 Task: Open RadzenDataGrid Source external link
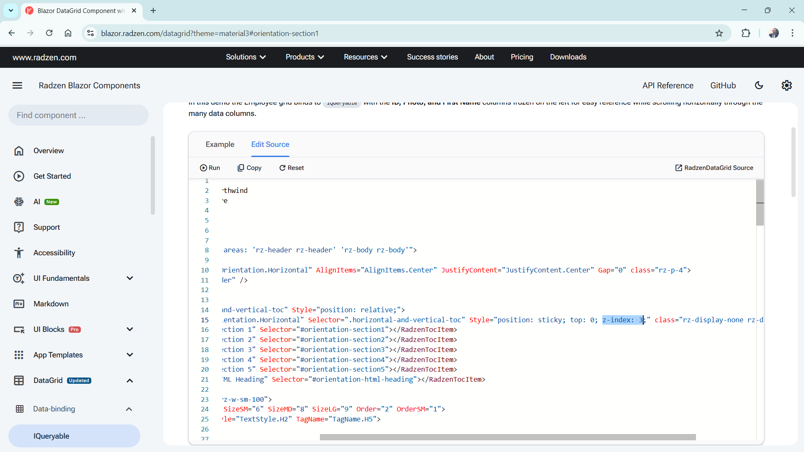click(714, 168)
